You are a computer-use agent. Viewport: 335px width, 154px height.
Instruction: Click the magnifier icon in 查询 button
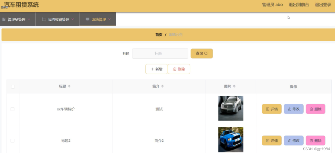tap(206, 53)
